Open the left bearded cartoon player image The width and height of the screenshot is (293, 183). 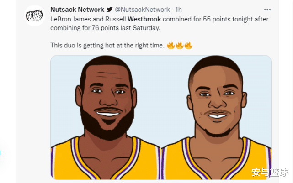[106, 117]
